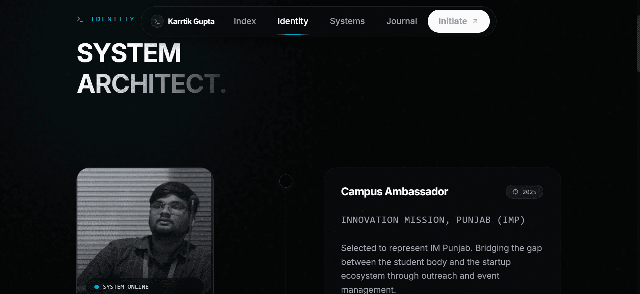
Task: Open the Journal nav link
Action: click(x=402, y=21)
